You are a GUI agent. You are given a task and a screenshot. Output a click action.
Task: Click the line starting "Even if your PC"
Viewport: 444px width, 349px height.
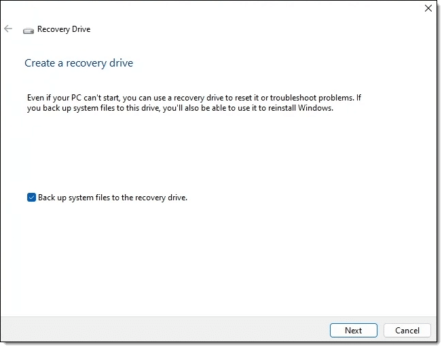click(x=194, y=98)
